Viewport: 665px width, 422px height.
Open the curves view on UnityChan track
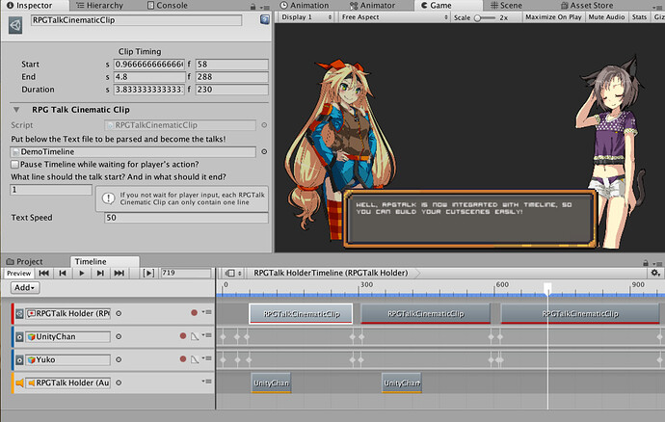[x=195, y=336]
